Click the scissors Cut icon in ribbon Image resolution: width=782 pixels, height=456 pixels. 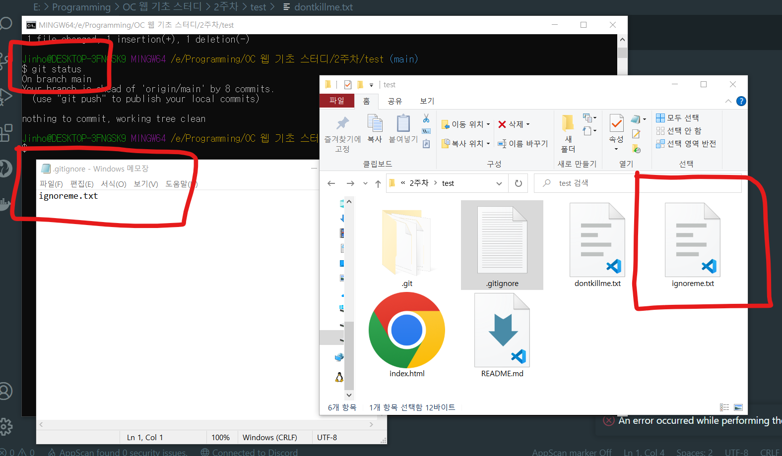[426, 118]
